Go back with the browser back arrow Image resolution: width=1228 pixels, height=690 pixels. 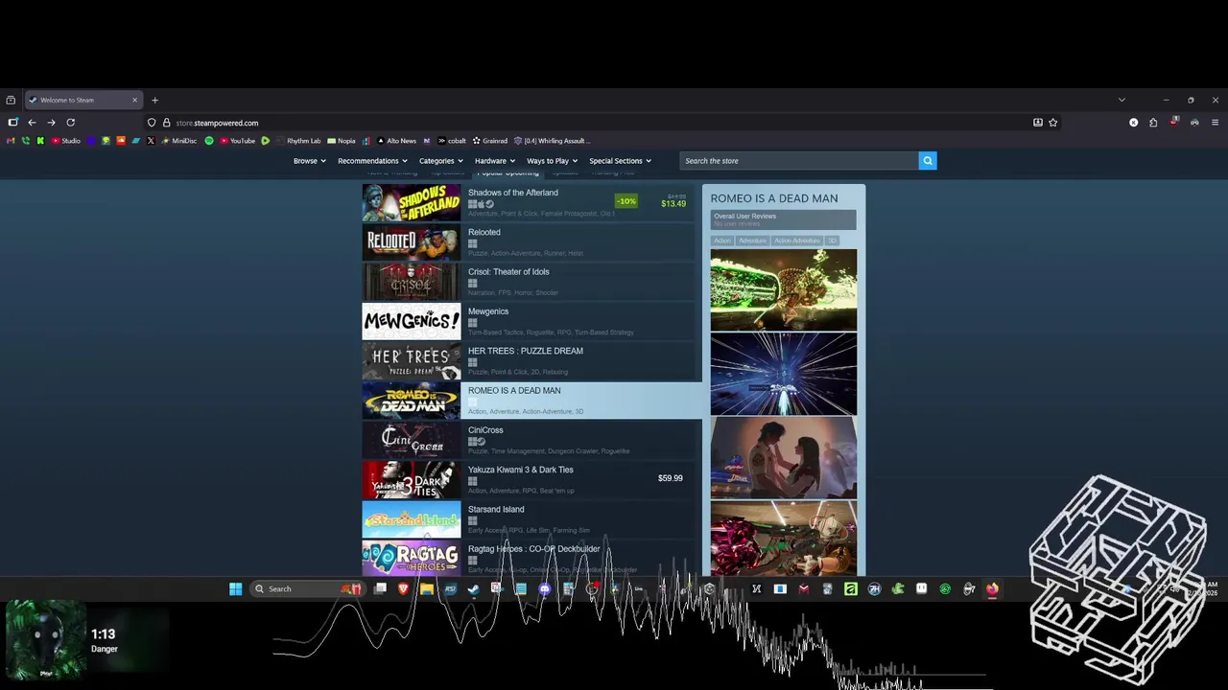(x=32, y=123)
